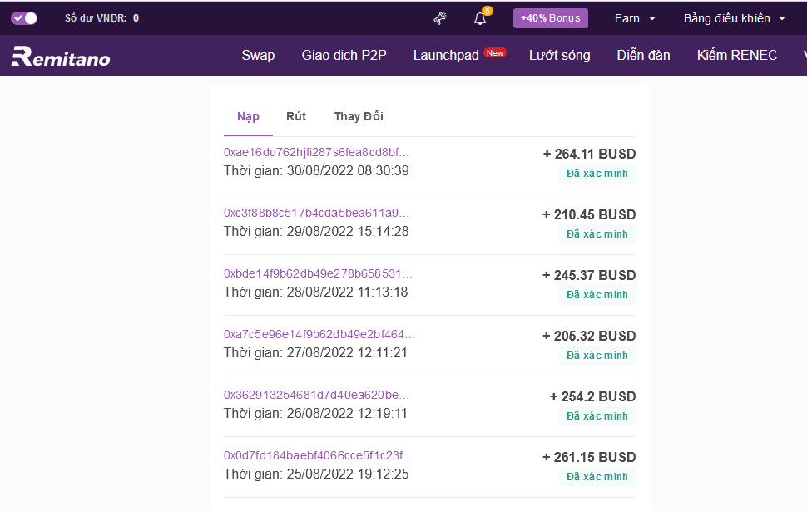Click the + 264.11 BUSD amount
Image resolution: width=807 pixels, height=511 pixels.
[589, 154]
